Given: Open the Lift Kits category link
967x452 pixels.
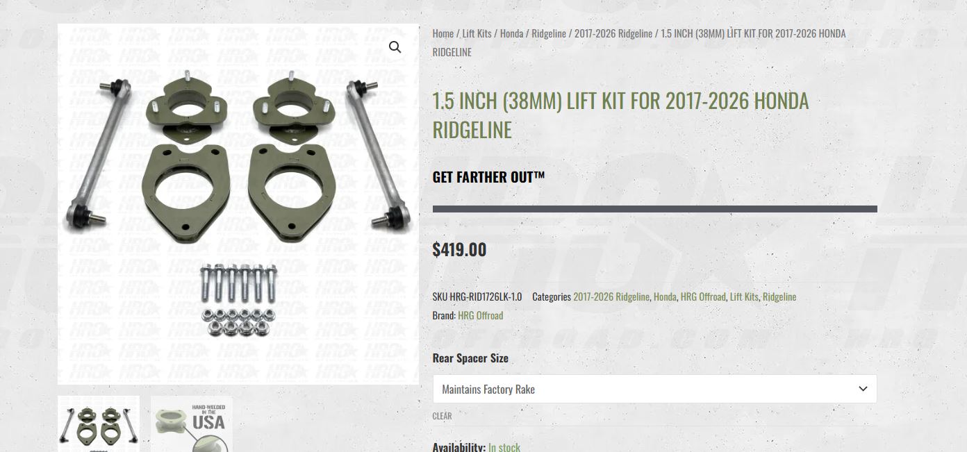Looking at the screenshot, I should click(744, 296).
